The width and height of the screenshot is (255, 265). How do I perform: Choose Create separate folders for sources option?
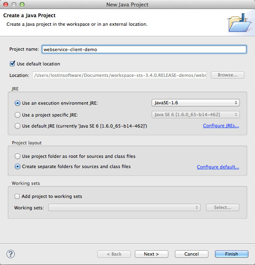point(18,166)
